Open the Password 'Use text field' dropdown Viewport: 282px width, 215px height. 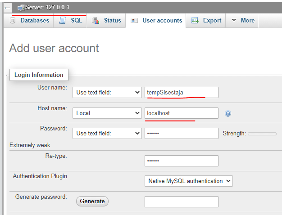pyautogui.click(x=107, y=133)
